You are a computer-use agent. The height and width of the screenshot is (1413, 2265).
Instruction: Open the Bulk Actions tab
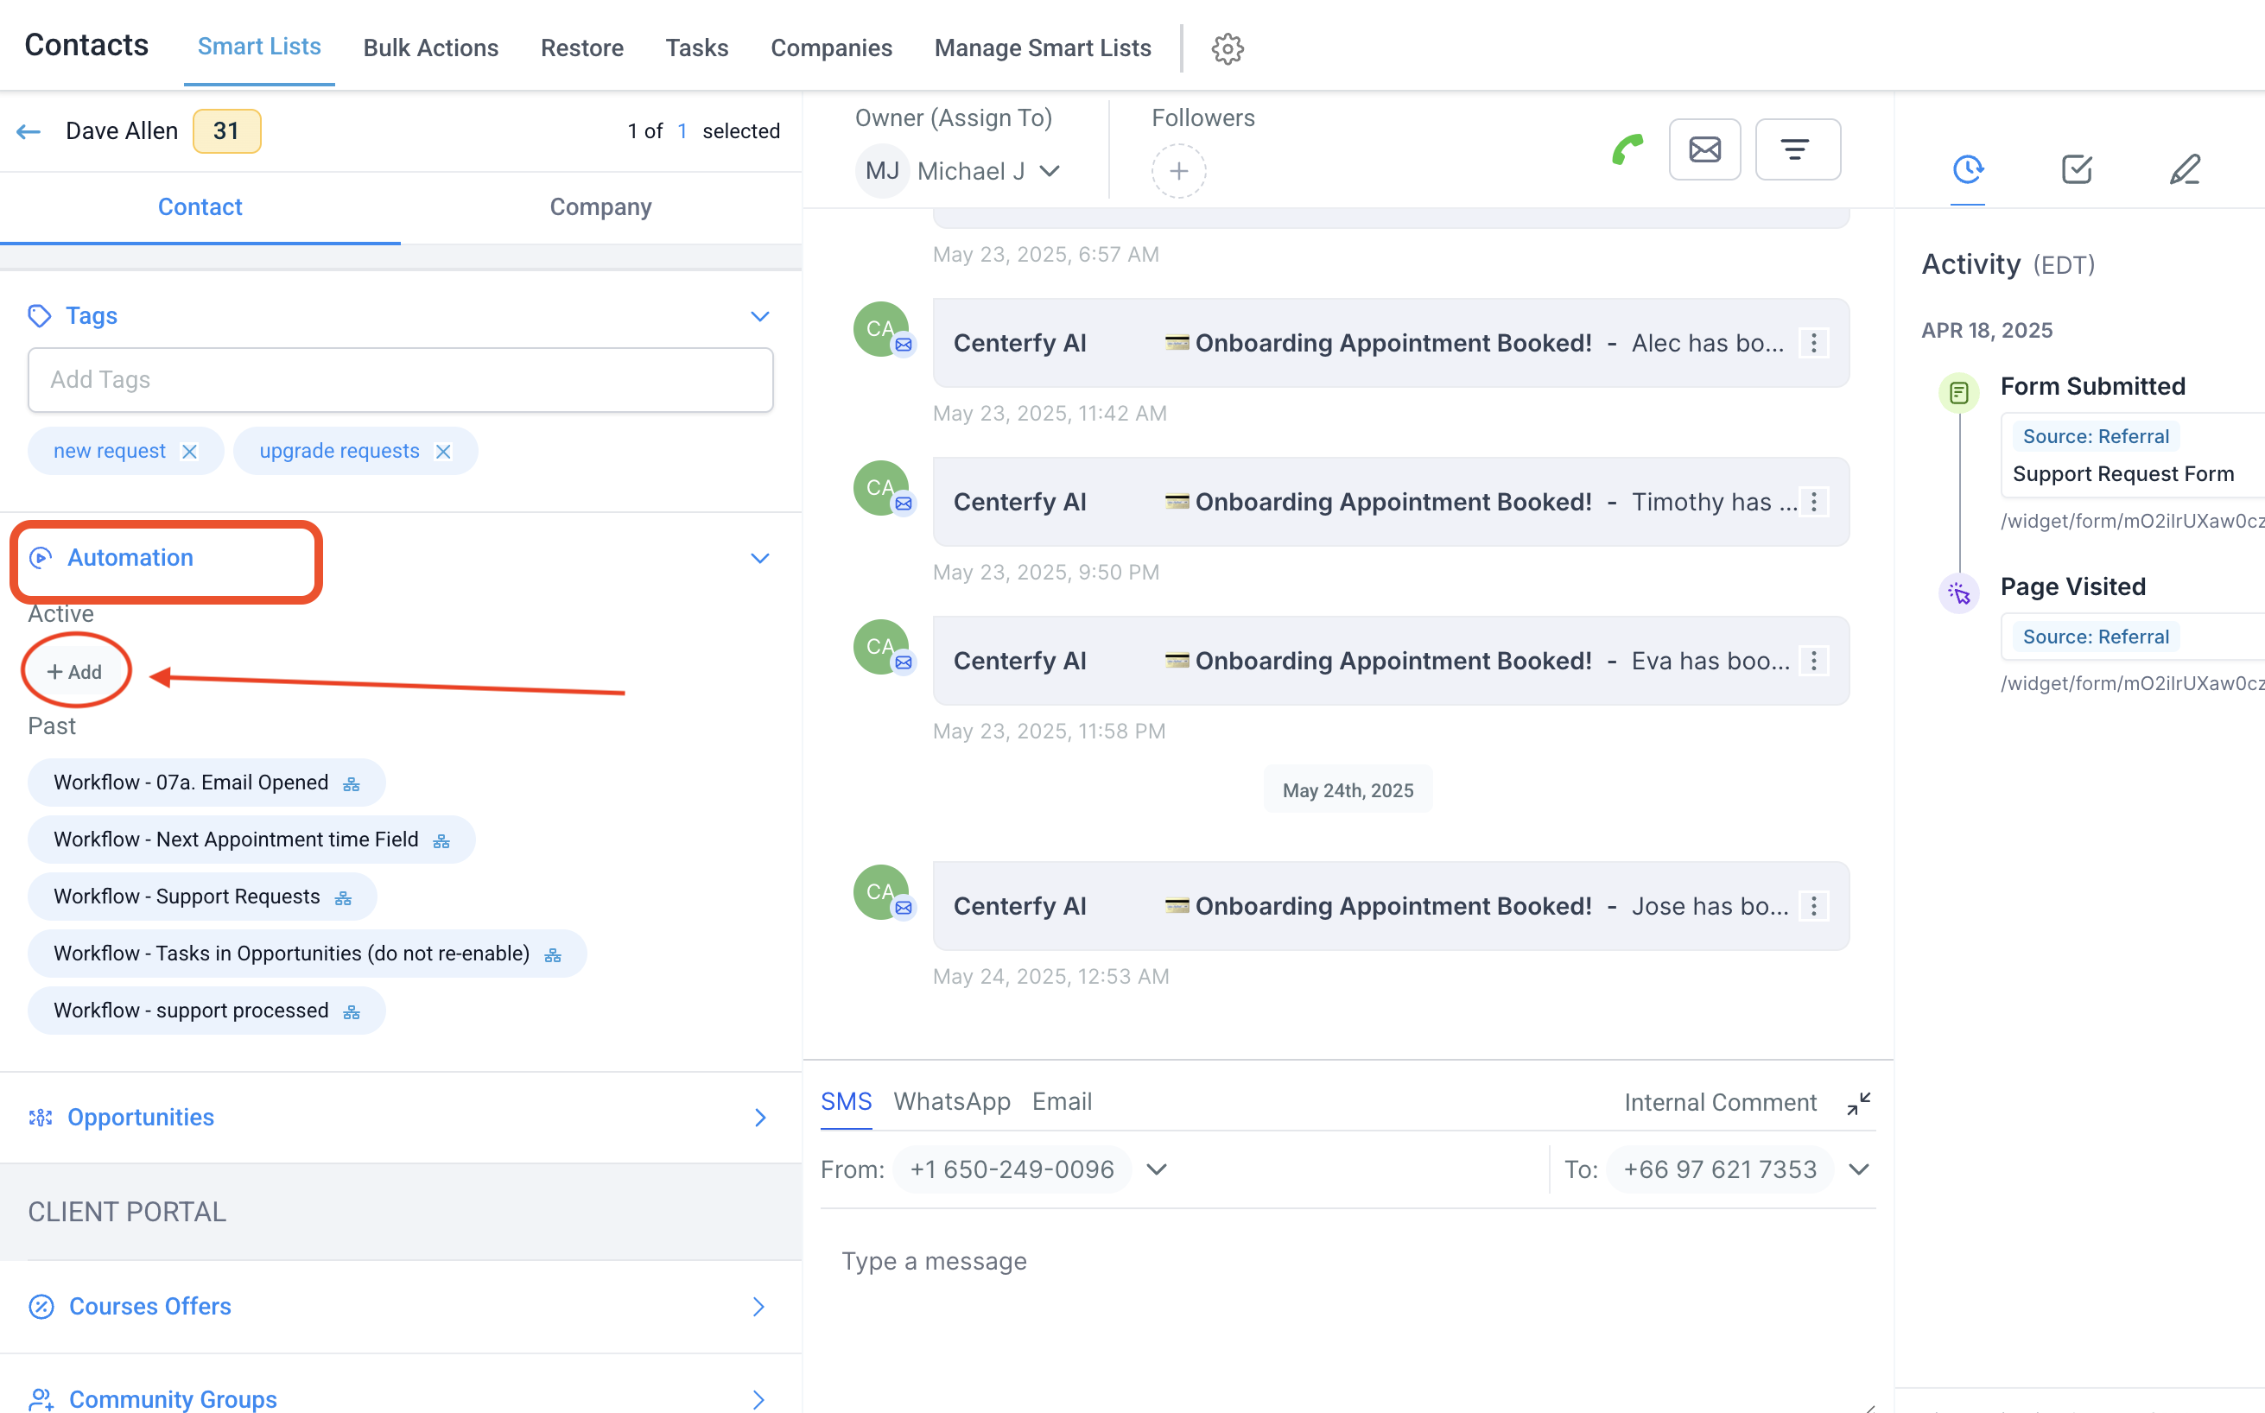click(x=430, y=48)
